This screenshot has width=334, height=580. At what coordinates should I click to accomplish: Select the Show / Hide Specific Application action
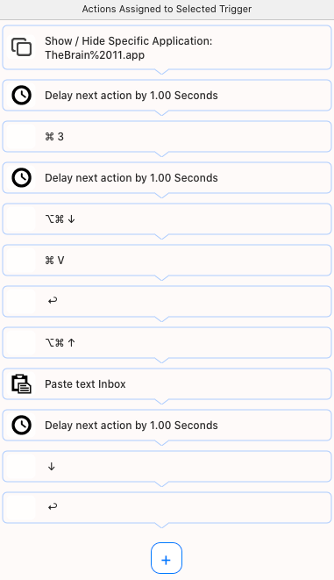(167, 47)
